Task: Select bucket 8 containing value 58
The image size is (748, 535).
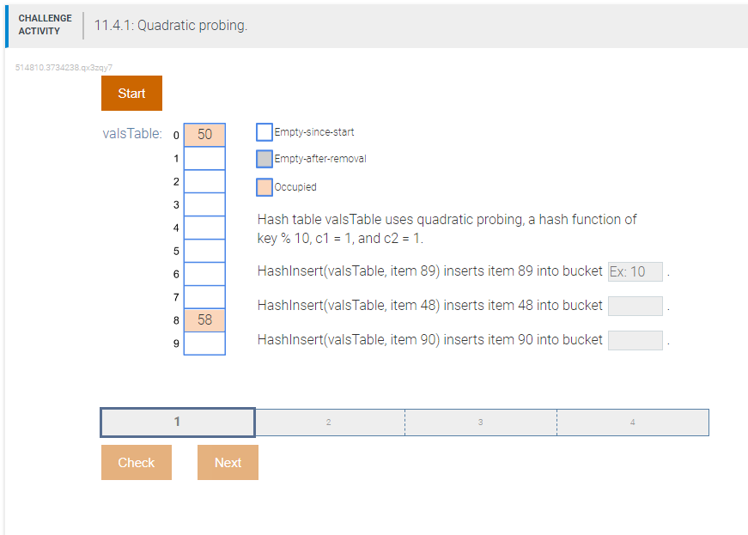Action: [204, 319]
